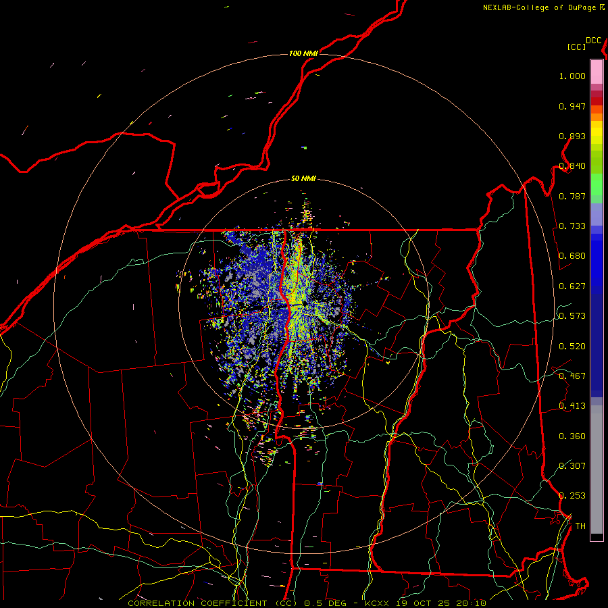Select the 50 NMI range ring label

click(x=303, y=178)
